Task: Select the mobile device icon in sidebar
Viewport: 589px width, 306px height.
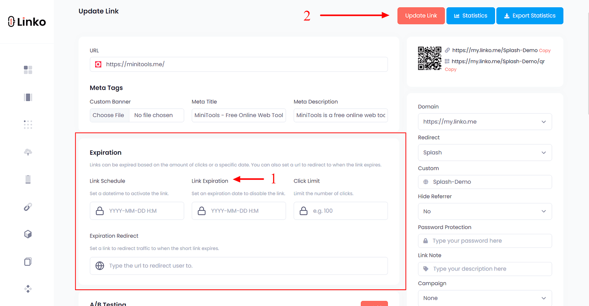Action: coord(27,179)
